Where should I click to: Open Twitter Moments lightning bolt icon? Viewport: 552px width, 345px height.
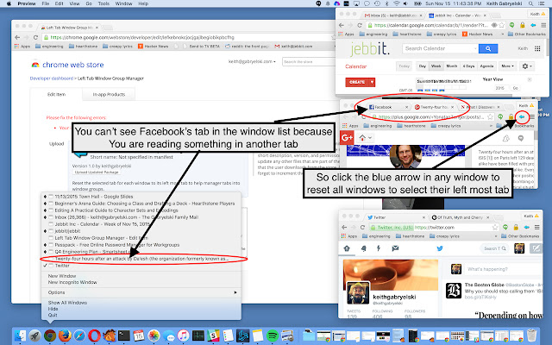[379, 248]
